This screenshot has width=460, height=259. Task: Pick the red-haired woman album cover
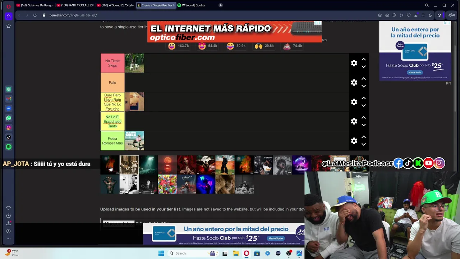pos(187,165)
